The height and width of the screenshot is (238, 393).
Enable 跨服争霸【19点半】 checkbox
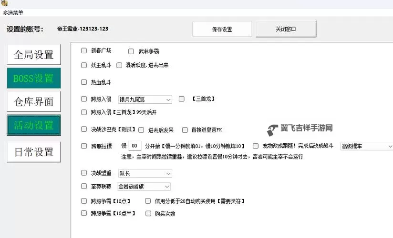[84, 213]
